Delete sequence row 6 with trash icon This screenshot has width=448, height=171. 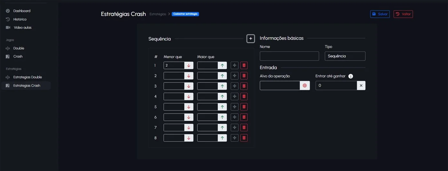pos(244,117)
